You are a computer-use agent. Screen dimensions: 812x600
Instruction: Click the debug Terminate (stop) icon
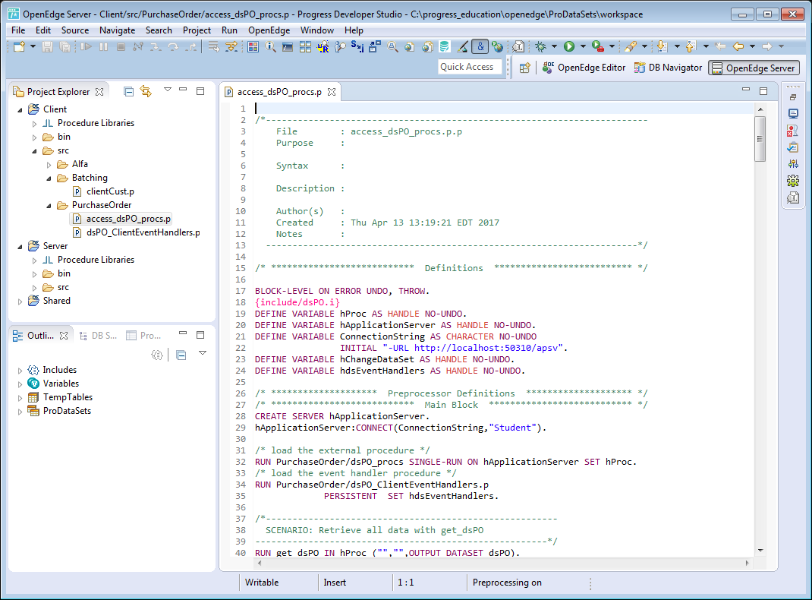tap(121, 46)
